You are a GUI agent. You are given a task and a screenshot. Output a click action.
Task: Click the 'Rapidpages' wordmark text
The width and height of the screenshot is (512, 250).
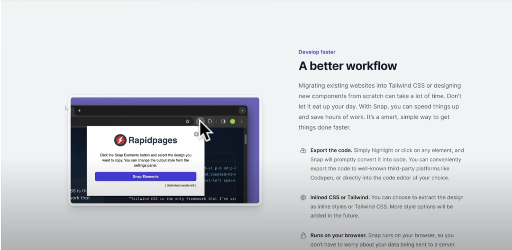click(153, 141)
